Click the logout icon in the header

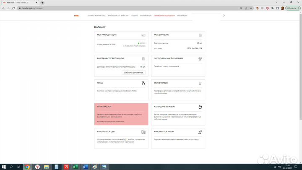pyautogui.click(x=224, y=16)
